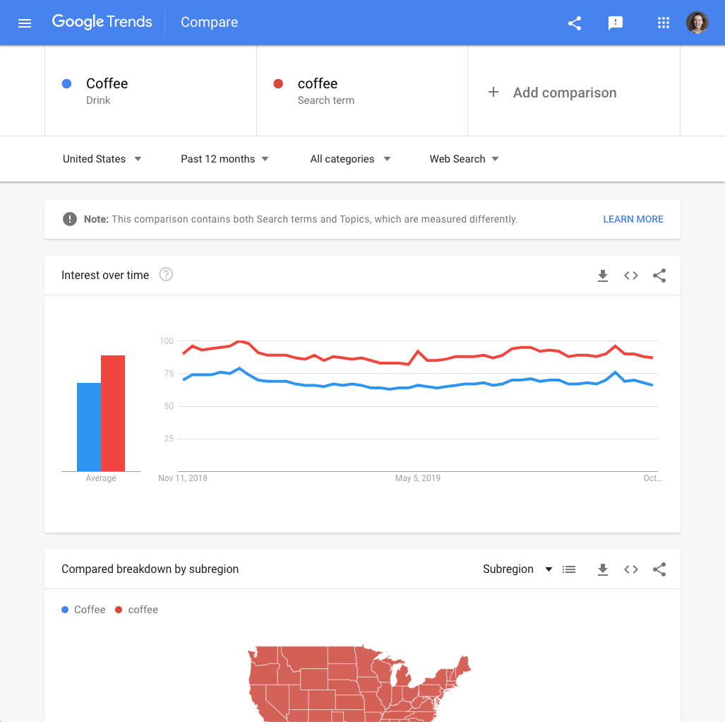Share the Interest over time chart
The image size is (725, 722).
pyautogui.click(x=659, y=276)
